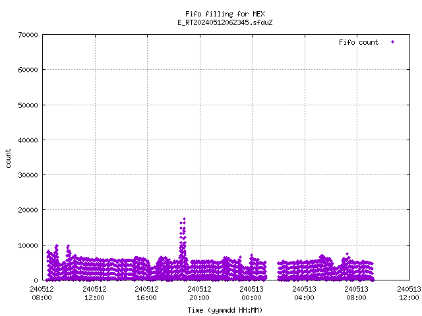Click the x-axis tick 240512 20:00

click(x=199, y=293)
